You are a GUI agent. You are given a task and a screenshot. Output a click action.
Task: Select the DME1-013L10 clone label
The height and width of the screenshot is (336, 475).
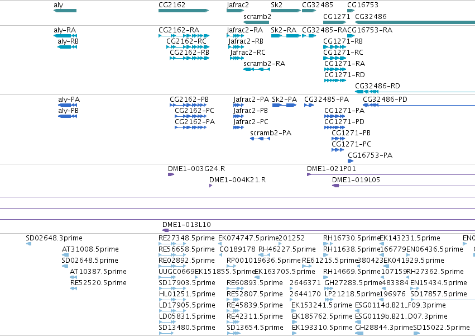coord(186,225)
